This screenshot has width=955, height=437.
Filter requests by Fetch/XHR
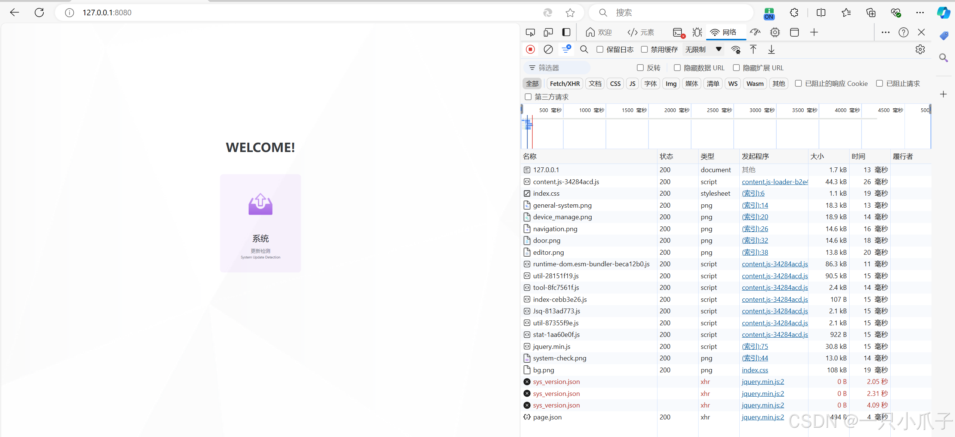coord(564,84)
